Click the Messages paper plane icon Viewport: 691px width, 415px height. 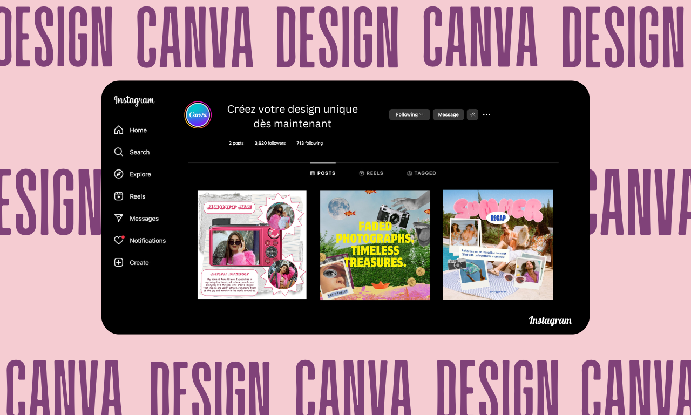pos(119,219)
